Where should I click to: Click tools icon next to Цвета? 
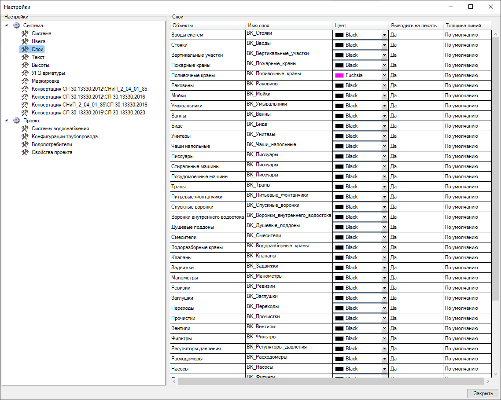pyautogui.click(x=25, y=41)
